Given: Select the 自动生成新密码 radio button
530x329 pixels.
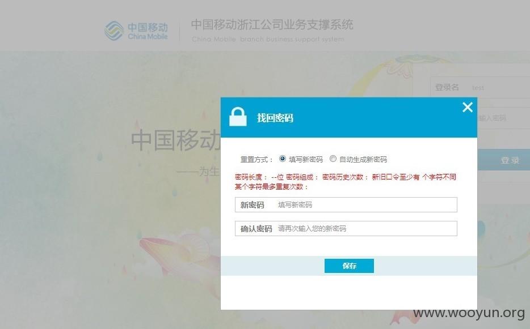Looking at the screenshot, I should coord(333,159).
